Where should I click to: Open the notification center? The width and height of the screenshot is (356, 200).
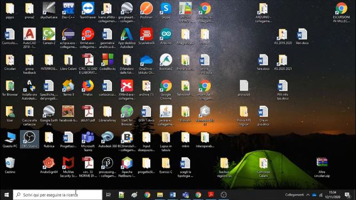click(347, 195)
